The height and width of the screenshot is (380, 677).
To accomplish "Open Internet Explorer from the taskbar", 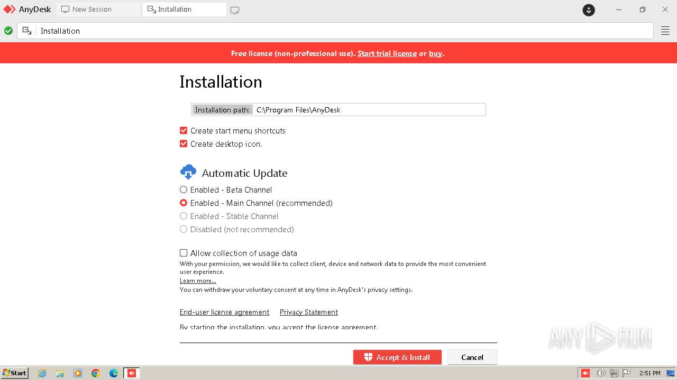I will [x=42, y=373].
